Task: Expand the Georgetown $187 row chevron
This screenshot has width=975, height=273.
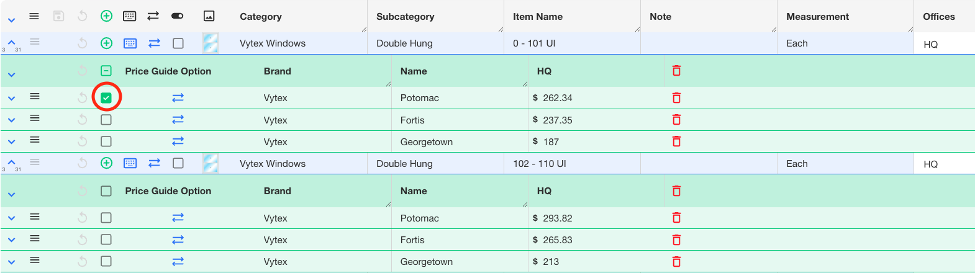Action: pyautogui.click(x=11, y=142)
